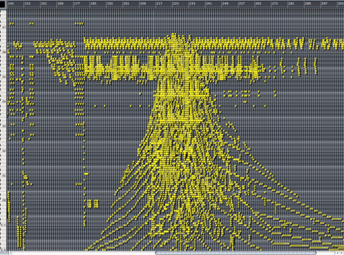The image size is (344, 255).
Task: Select the long note at bar 177 near C1
Action: click(87, 174)
